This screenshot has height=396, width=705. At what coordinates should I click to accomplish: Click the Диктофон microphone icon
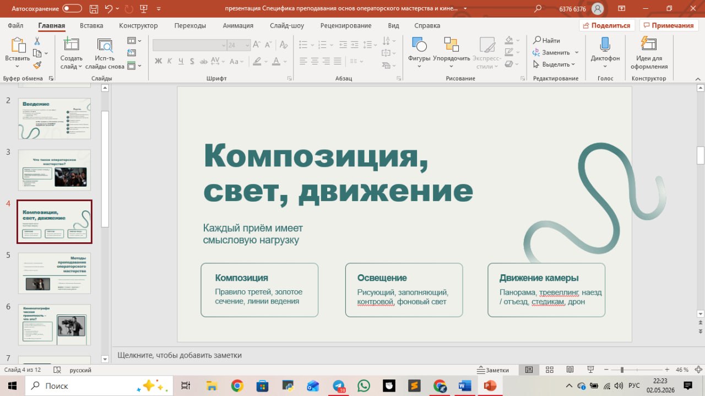click(x=605, y=45)
